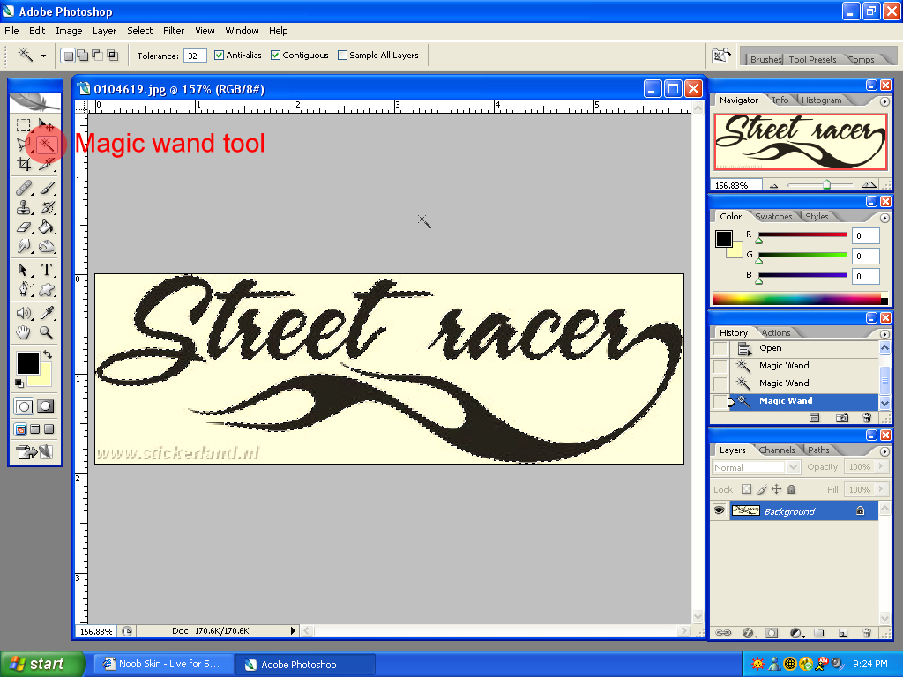Screen dimensions: 903x677
Task: Open the layer blend mode dropdown
Action: click(x=793, y=467)
